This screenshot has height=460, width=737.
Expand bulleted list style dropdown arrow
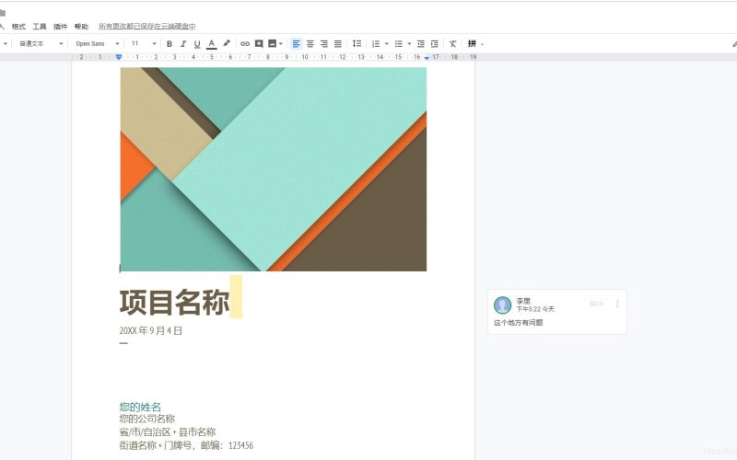409,43
